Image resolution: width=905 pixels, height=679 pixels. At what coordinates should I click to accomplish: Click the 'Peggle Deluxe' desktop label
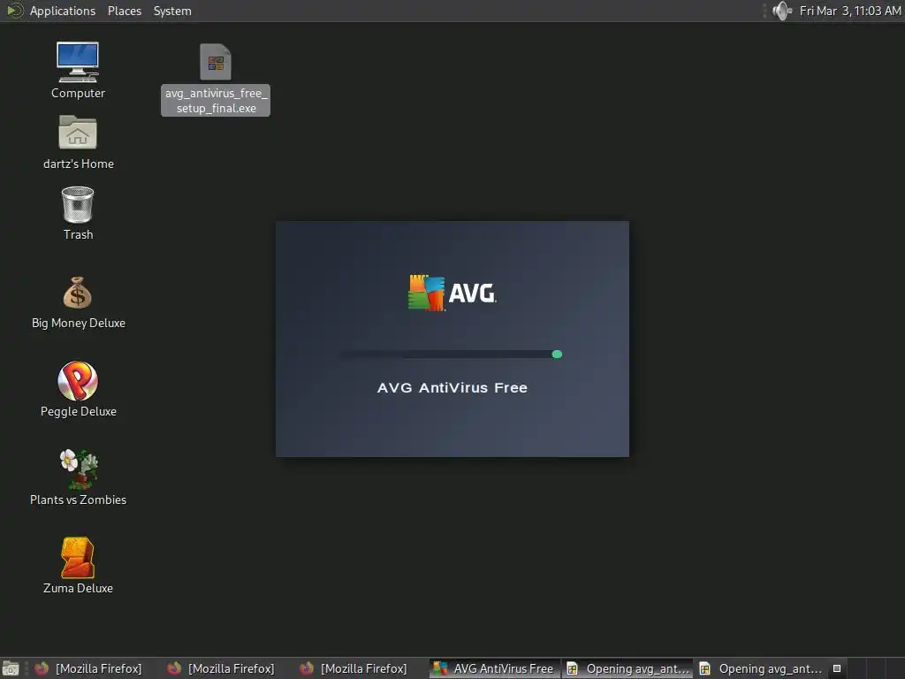79,411
